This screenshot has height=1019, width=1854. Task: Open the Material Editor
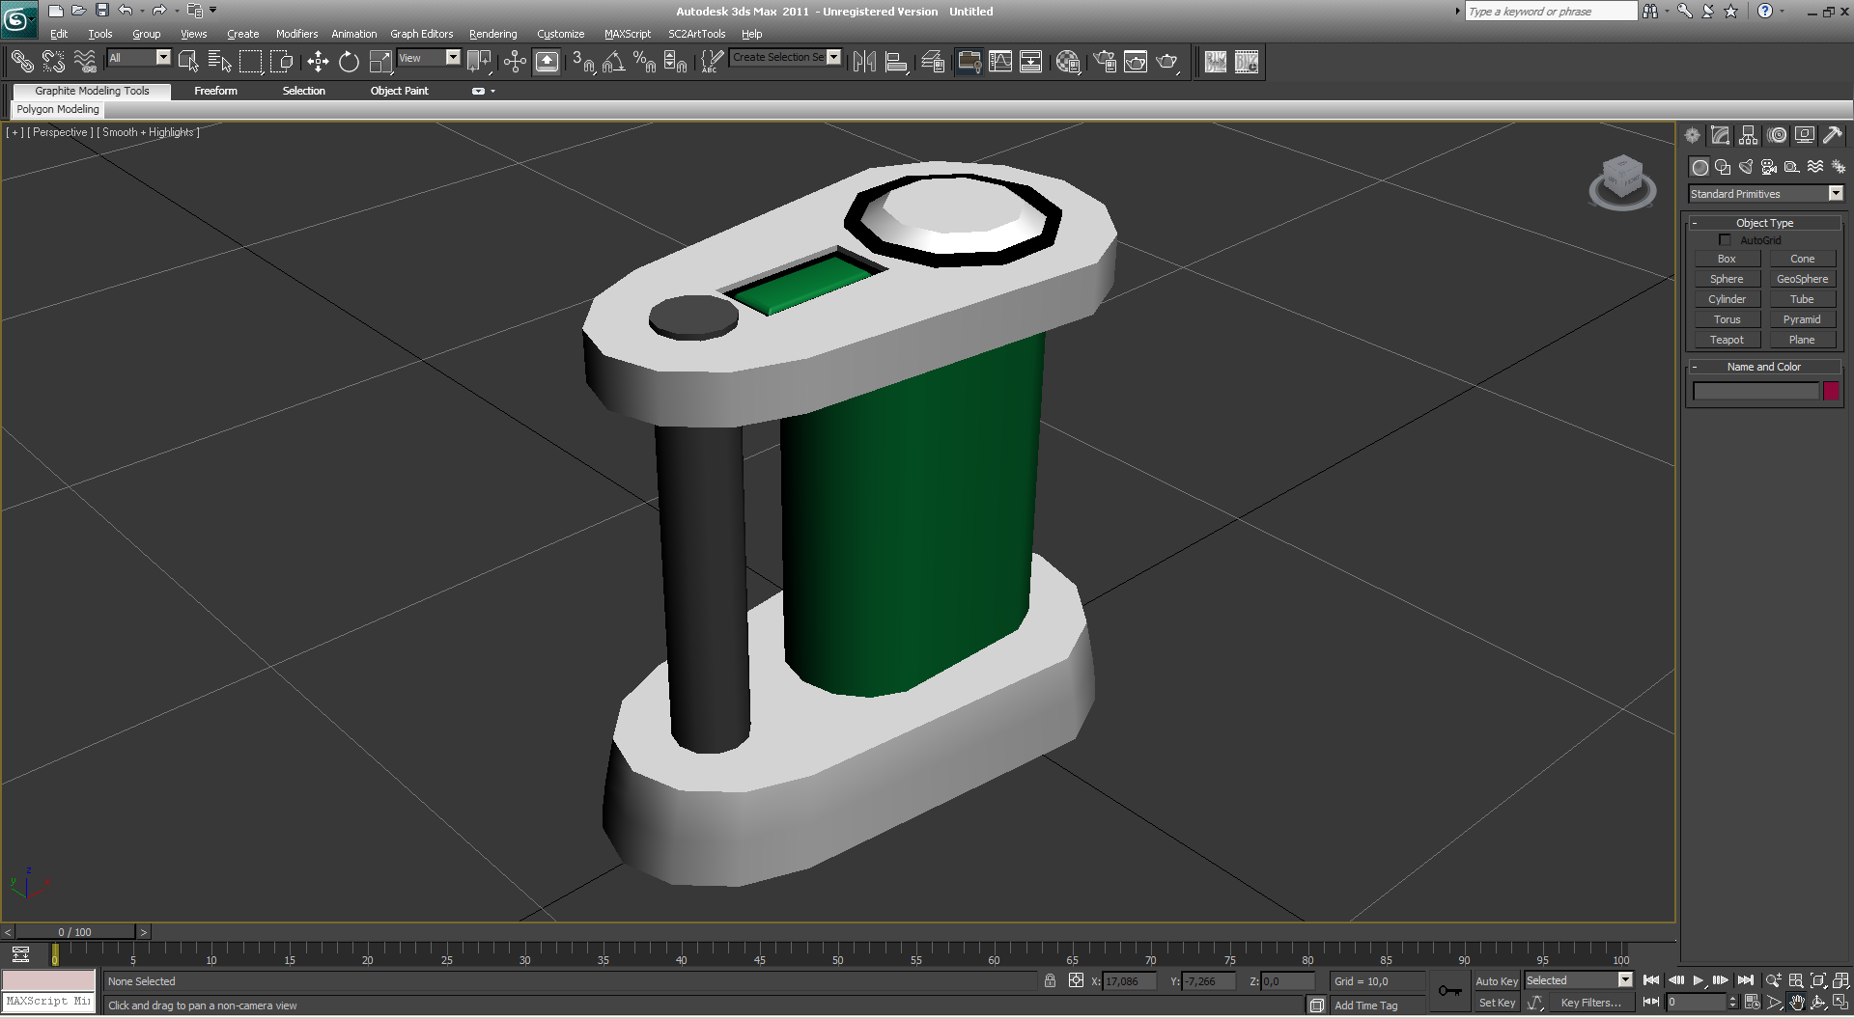click(1068, 63)
